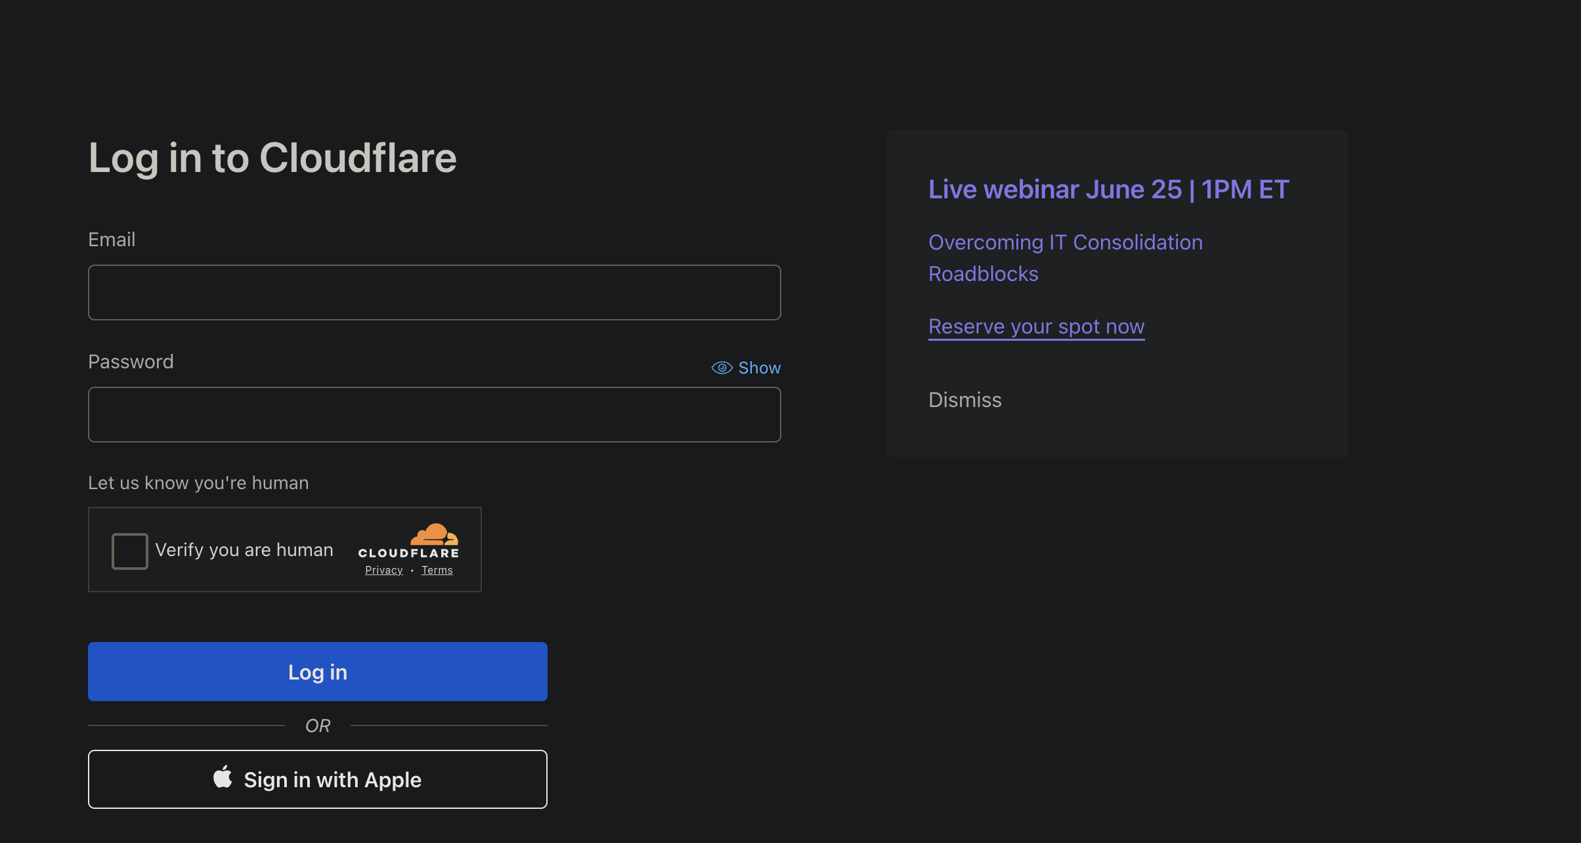1581x843 pixels.
Task: Dismiss the webinar announcement card
Action: coord(964,400)
